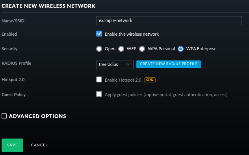Uncheck the Enable this wireless network checkbox

pyautogui.click(x=99, y=34)
